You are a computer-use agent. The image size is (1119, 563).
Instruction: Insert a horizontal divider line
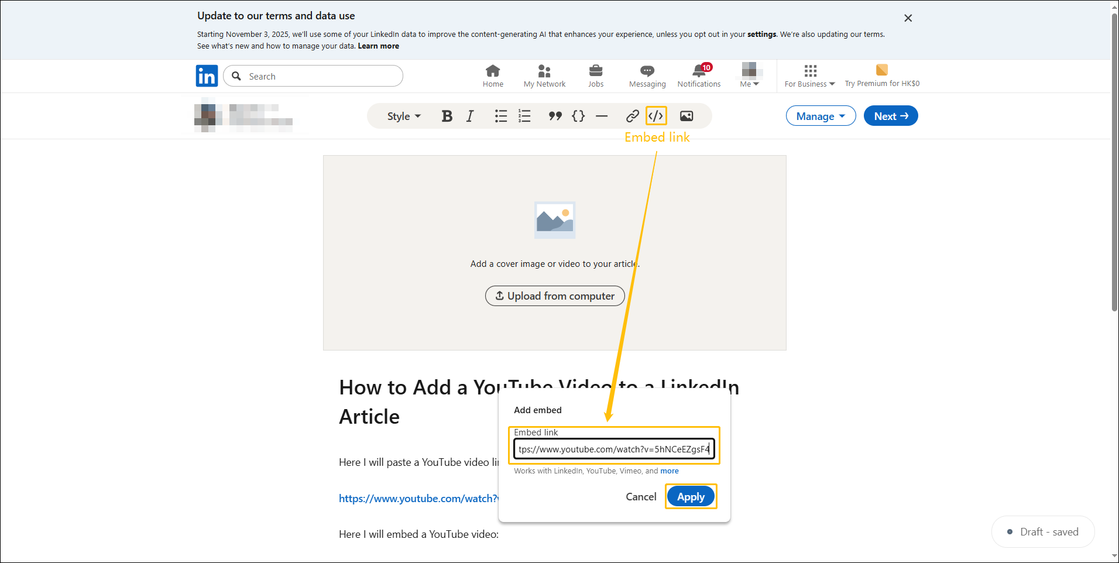pos(602,116)
